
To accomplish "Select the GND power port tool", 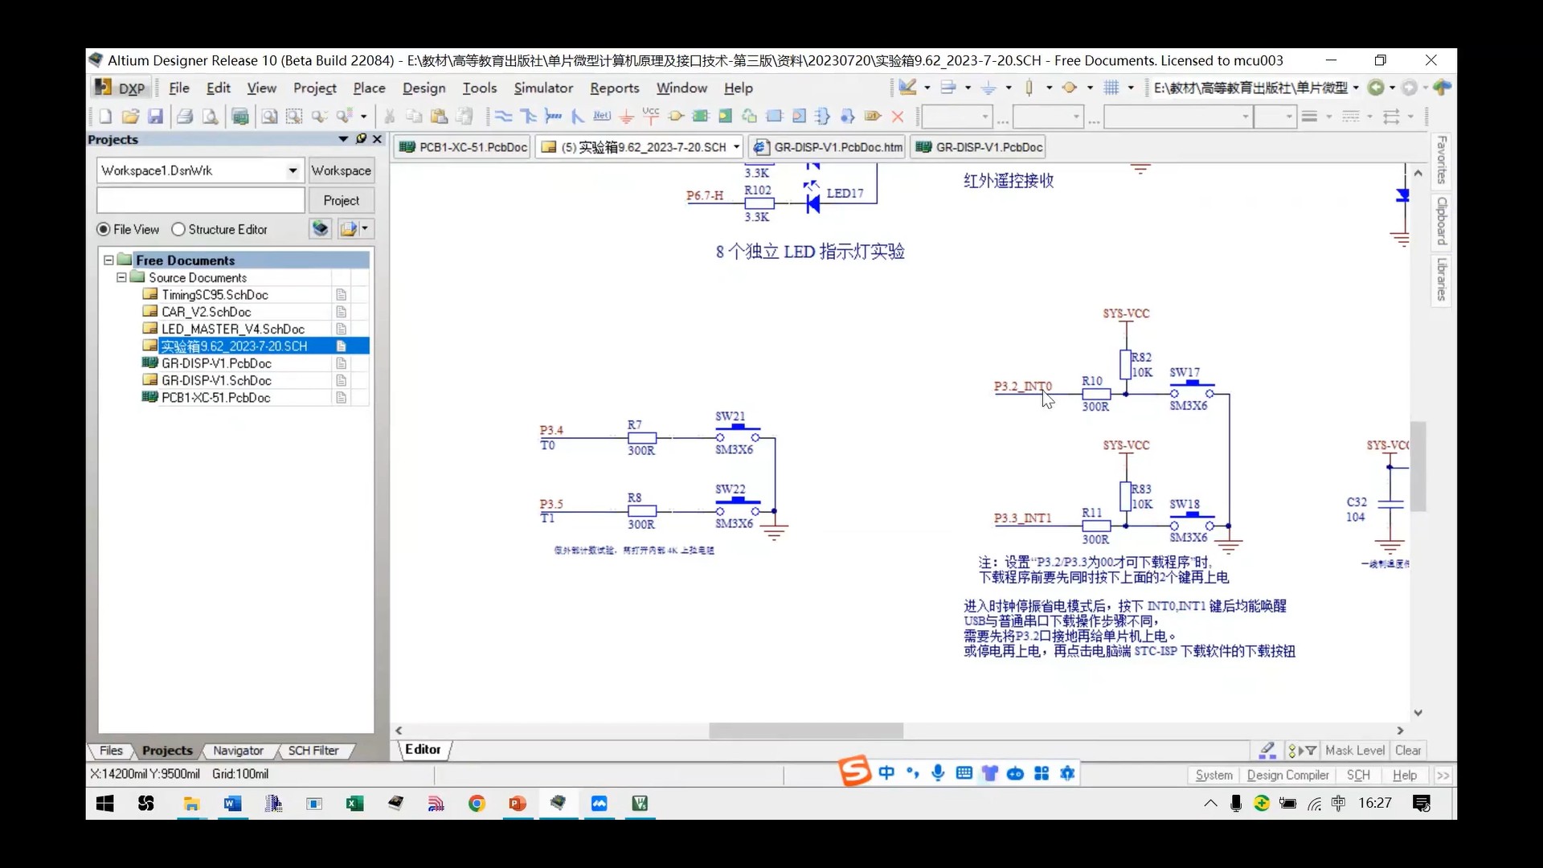I will [627, 117].
